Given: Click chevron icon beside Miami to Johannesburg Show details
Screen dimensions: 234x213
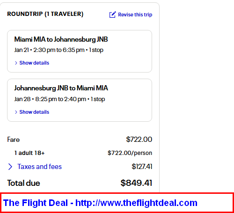Looking at the screenshot, I should tap(16, 63).
